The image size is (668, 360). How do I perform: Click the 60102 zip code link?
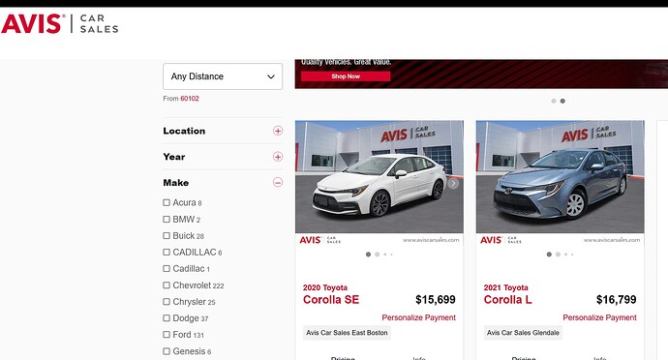point(190,99)
